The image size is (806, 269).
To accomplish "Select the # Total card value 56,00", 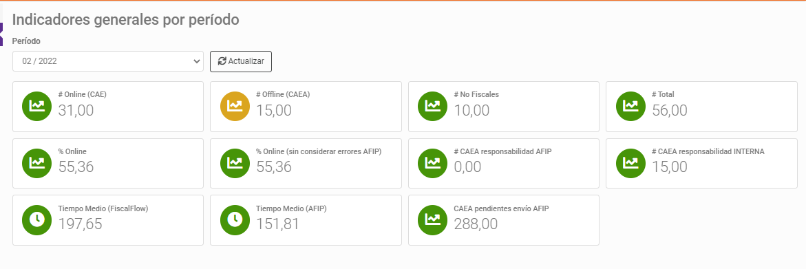I will tap(669, 110).
